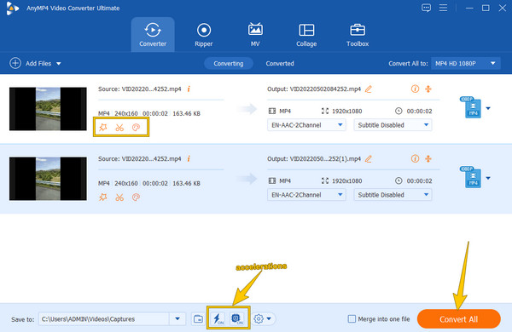Show source info for the first video

(189, 89)
